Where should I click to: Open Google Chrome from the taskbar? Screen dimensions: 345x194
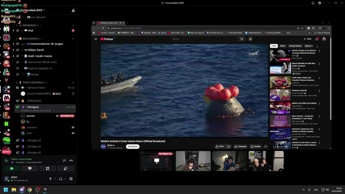point(30,190)
